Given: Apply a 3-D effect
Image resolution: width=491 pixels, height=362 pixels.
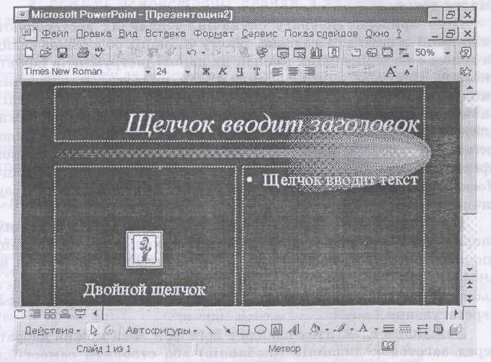Looking at the screenshot, I should tap(454, 329).
